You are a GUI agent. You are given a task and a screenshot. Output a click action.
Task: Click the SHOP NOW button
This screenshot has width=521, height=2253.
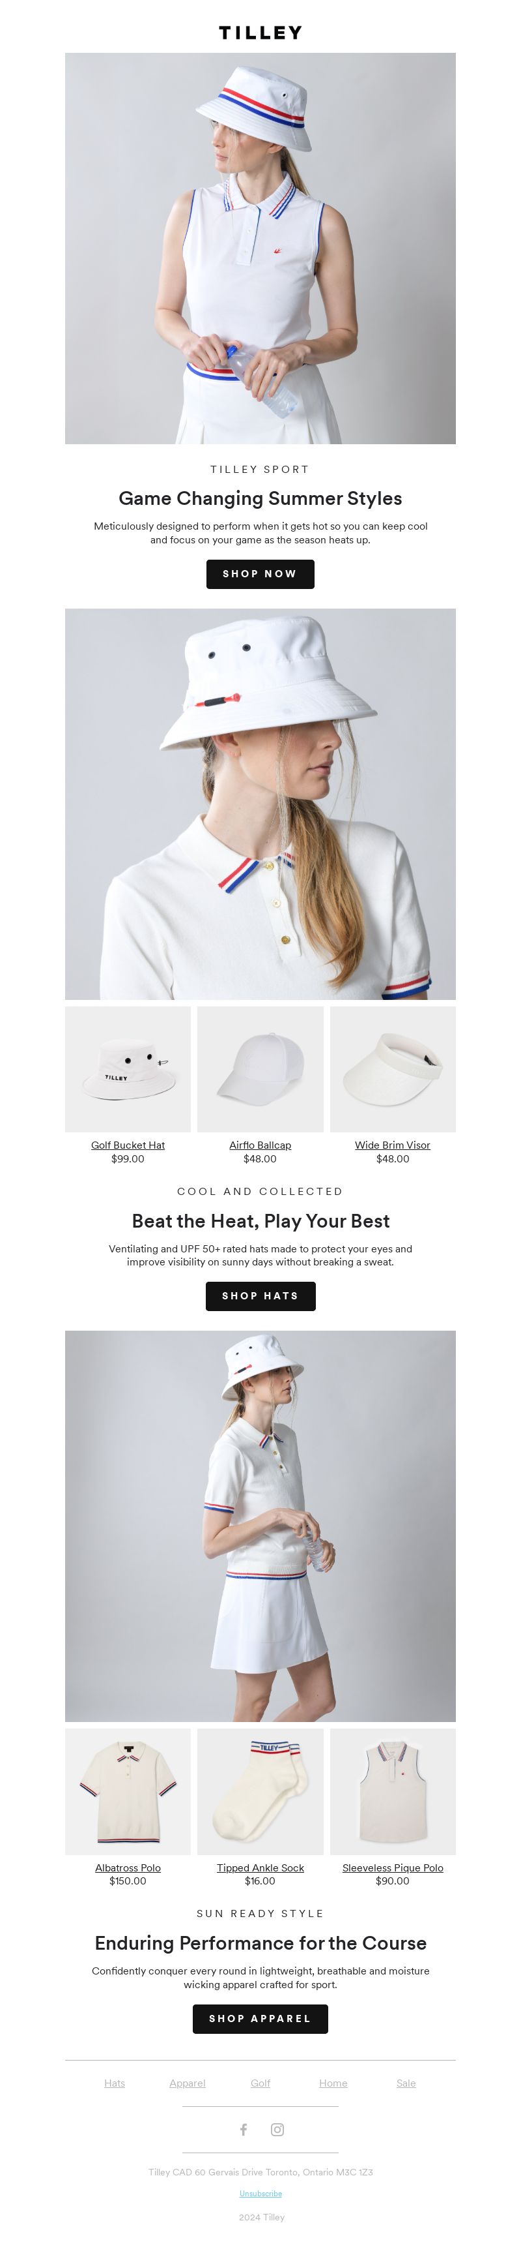[x=260, y=574]
